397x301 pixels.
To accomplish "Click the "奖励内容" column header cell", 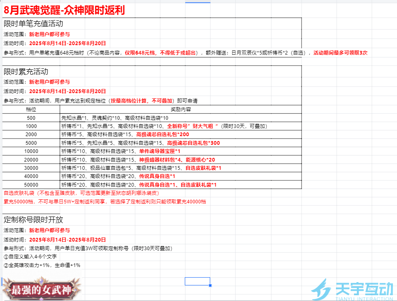I will coord(181,109).
